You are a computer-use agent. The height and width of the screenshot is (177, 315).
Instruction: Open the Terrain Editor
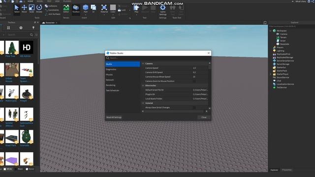[x=66, y=9]
